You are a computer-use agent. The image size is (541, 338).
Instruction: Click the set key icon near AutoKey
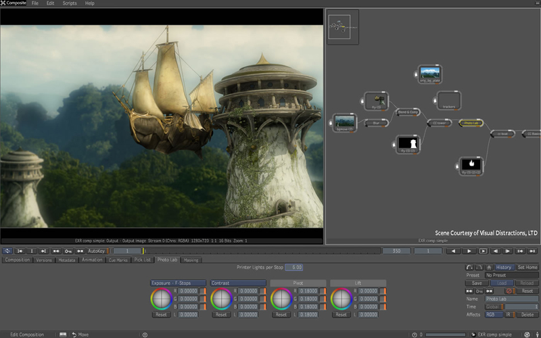pyautogui.click(x=68, y=251)
